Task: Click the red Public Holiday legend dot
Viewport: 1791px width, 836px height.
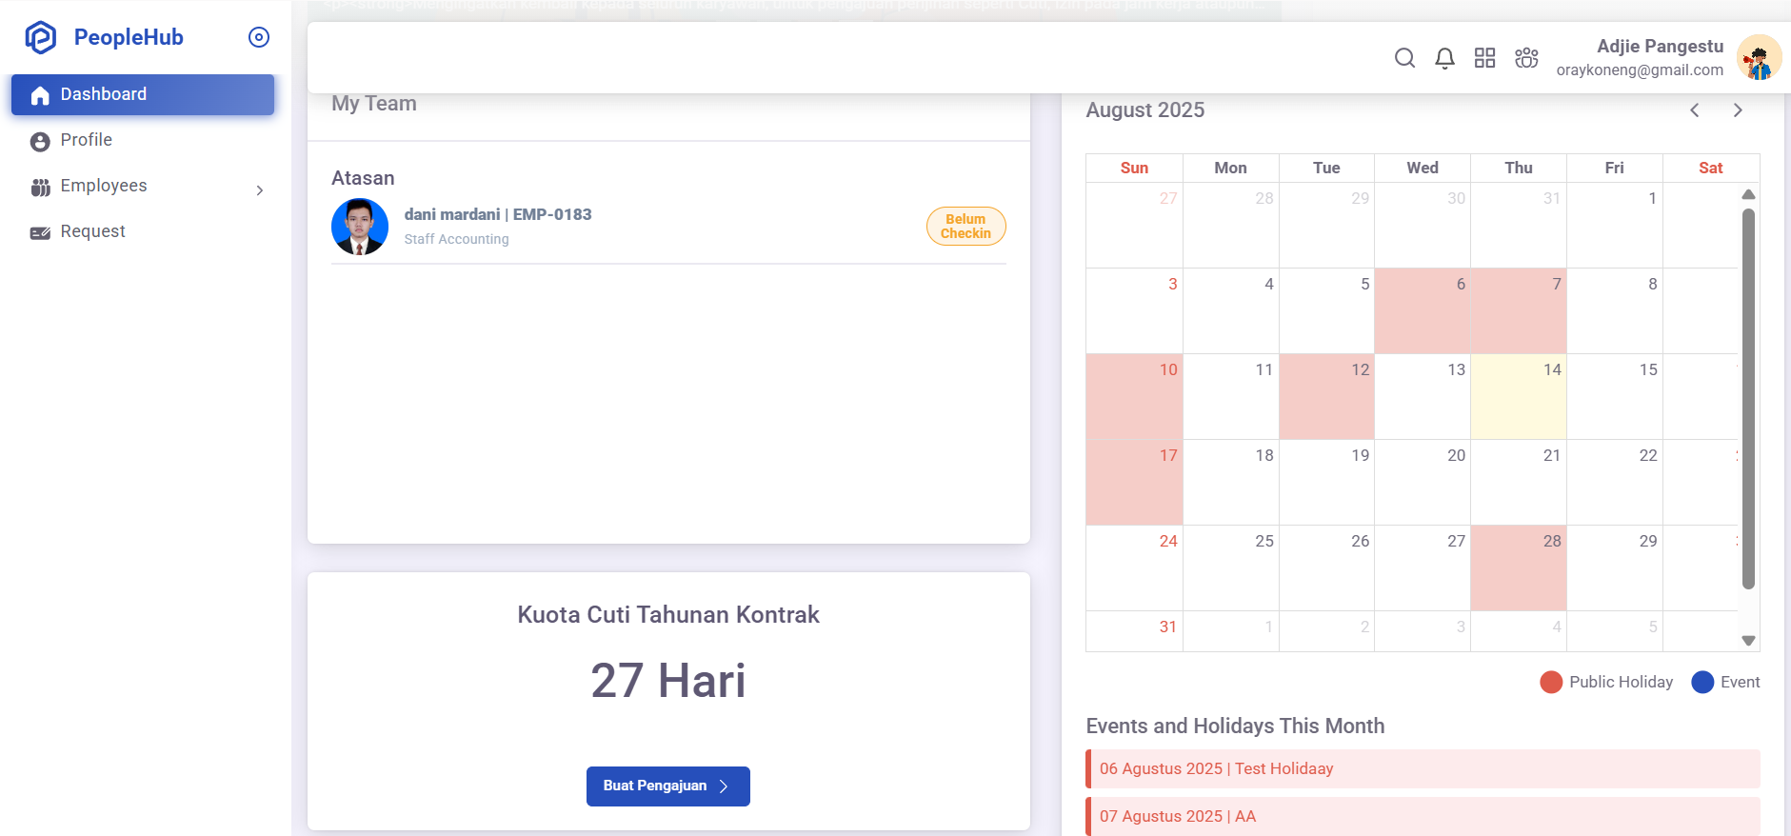Action: [1551, 682]
